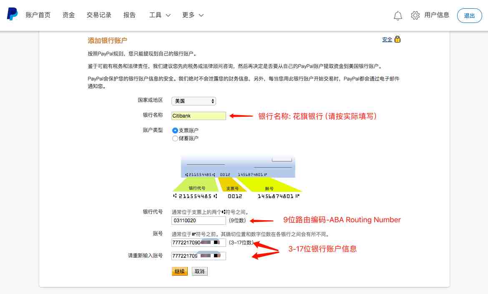Open the 国家或地区 dropdown showing 美国
The width and height of the screenshot is (488, 294).
click(x=194, y=101)
